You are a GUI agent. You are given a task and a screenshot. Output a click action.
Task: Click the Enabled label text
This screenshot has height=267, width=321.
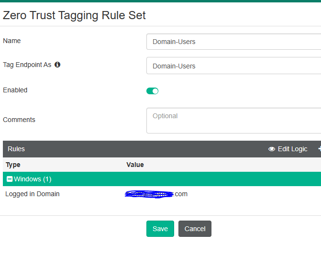coord(15,90)
